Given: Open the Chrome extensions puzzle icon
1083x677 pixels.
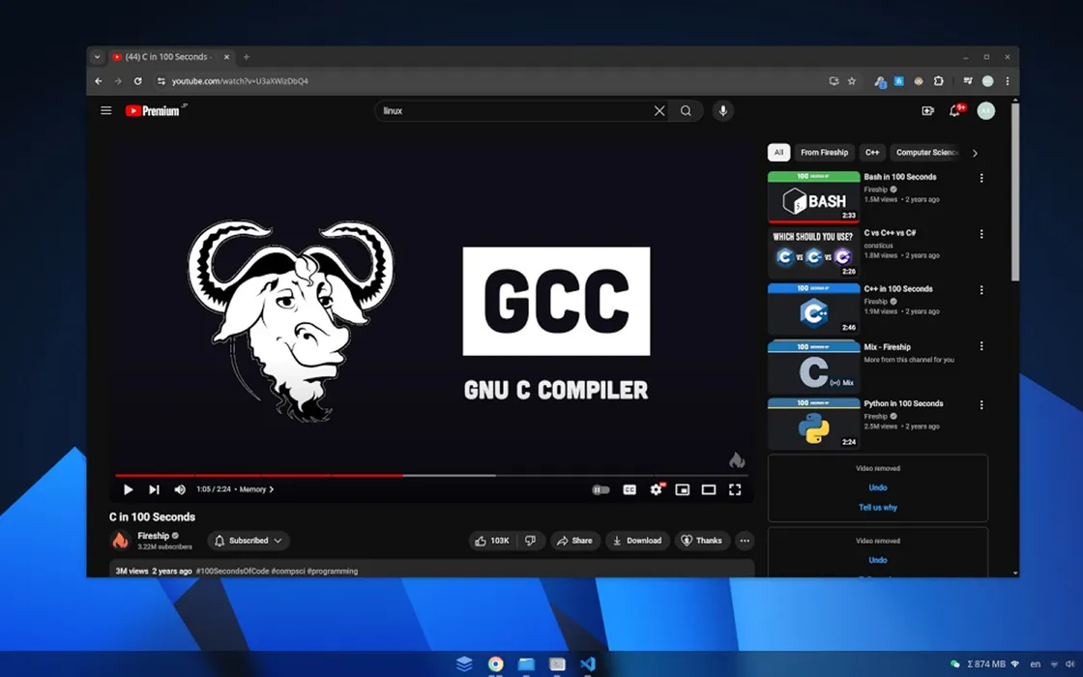Looking at the screenshot, I should [938, 81].
